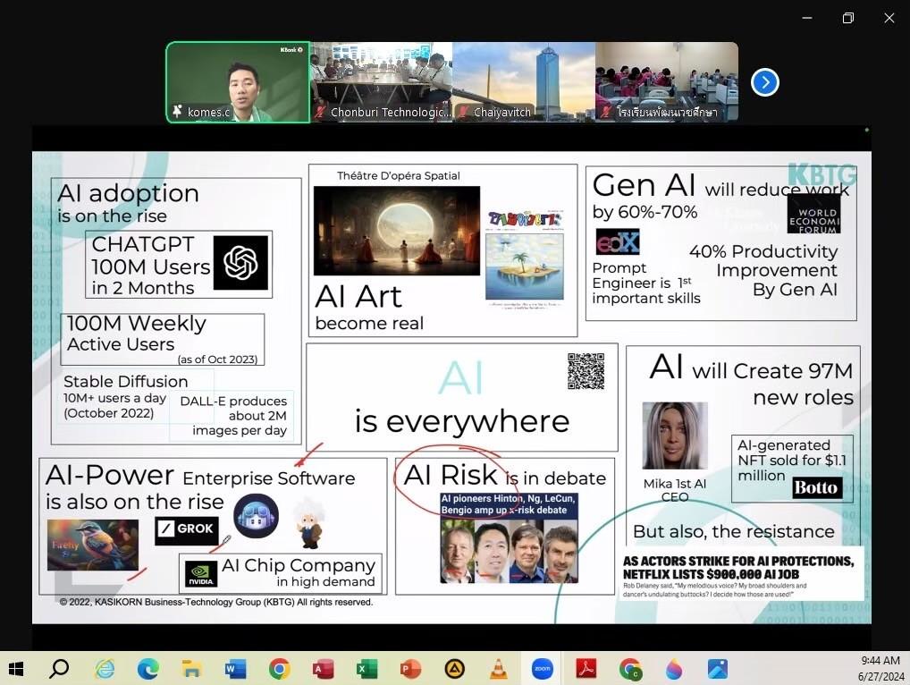Open the Windows Start menu
Viewport: 910px width, 685px height.
pyautogui.click(x=16, y=668)
